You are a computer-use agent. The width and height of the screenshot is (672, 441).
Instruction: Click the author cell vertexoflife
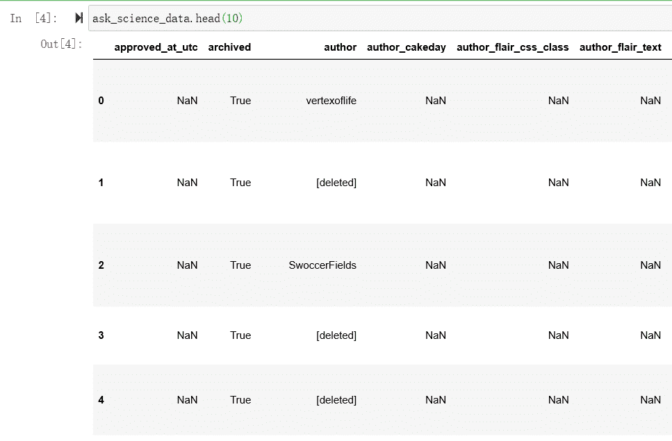tap(331, 101)
